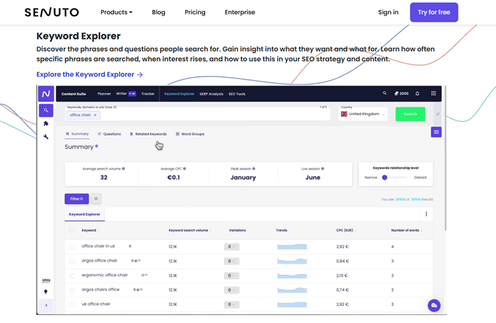Open the Writer AI section
The width and height of the screenshot is (496, 323).
coord(126,93)
